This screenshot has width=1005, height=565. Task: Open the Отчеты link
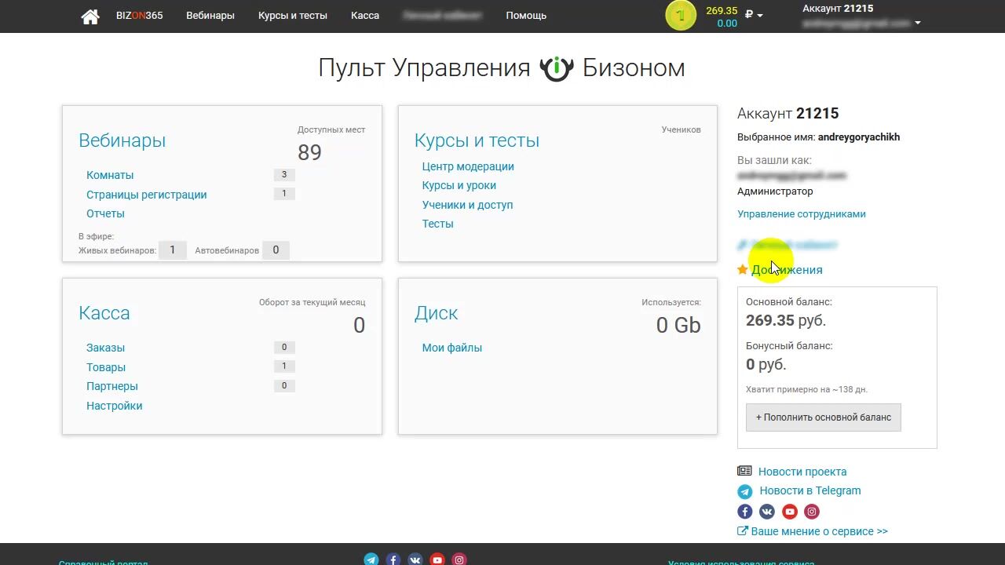(105, 213)
